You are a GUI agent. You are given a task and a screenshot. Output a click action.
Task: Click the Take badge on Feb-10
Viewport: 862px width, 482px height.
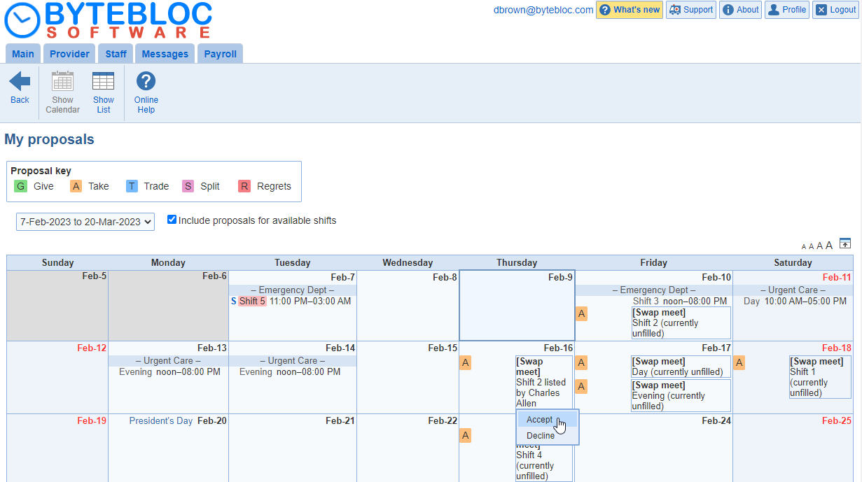tap(581, 313)
